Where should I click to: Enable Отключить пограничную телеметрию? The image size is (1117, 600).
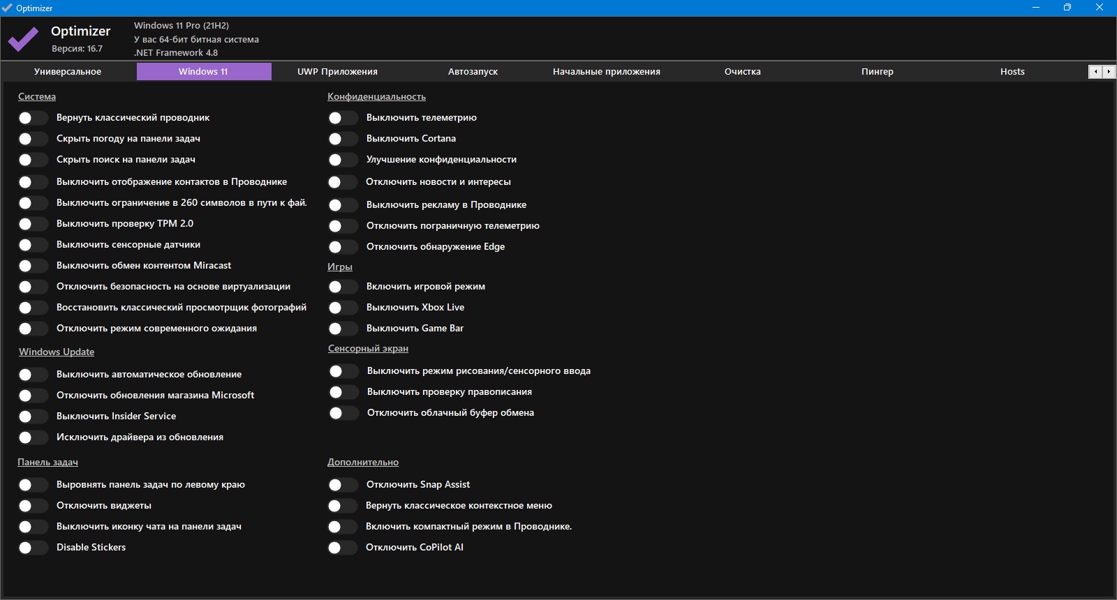tap(343, 226)
